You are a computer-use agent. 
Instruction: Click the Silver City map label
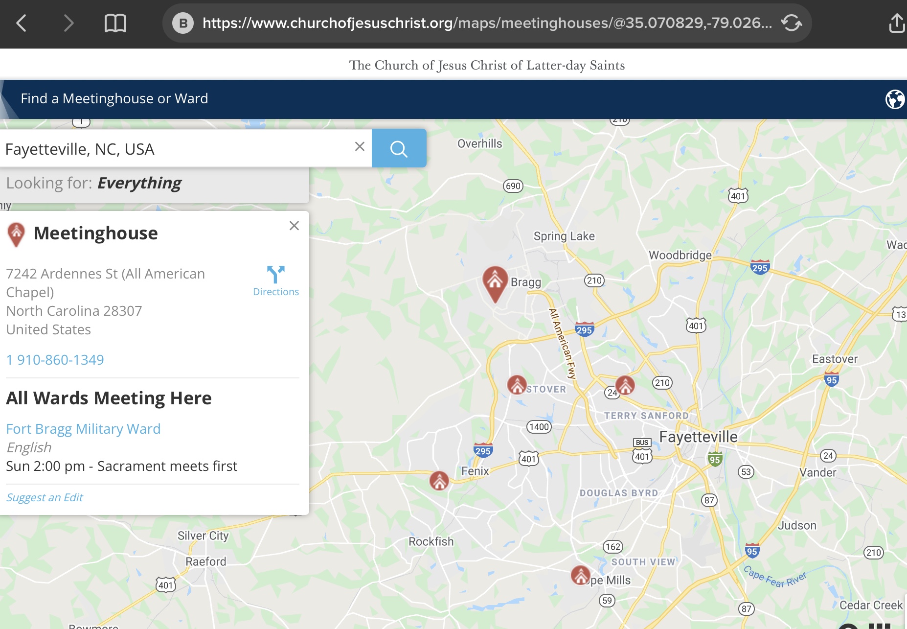click(203, 536)
